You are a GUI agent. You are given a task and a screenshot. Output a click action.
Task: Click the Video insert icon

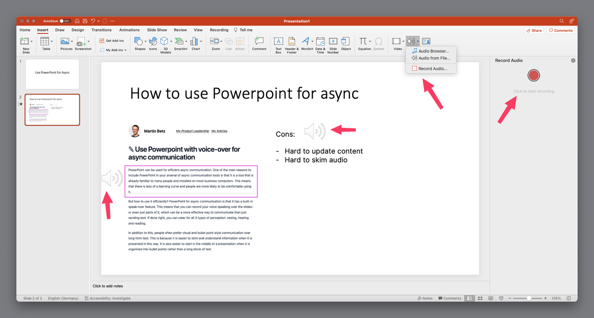(396, 41)
